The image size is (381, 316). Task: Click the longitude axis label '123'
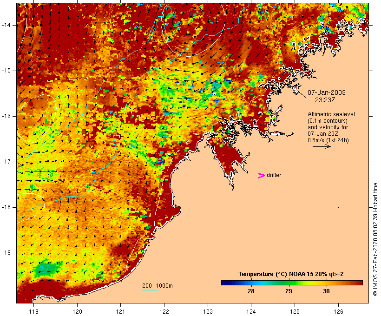tap(208, 311)
